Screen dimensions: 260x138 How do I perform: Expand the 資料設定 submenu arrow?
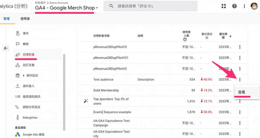(24, 75)
